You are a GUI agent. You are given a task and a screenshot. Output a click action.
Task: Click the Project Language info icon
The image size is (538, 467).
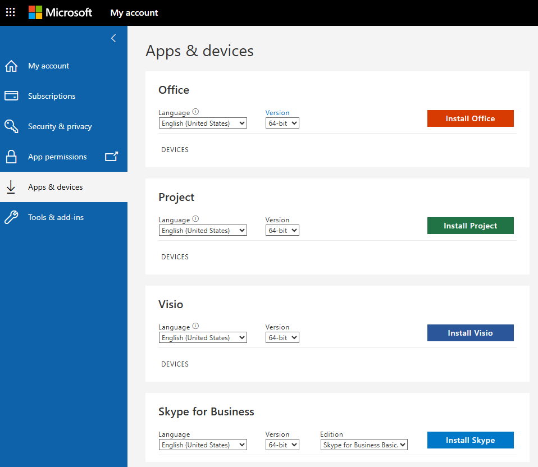[195, 219]
